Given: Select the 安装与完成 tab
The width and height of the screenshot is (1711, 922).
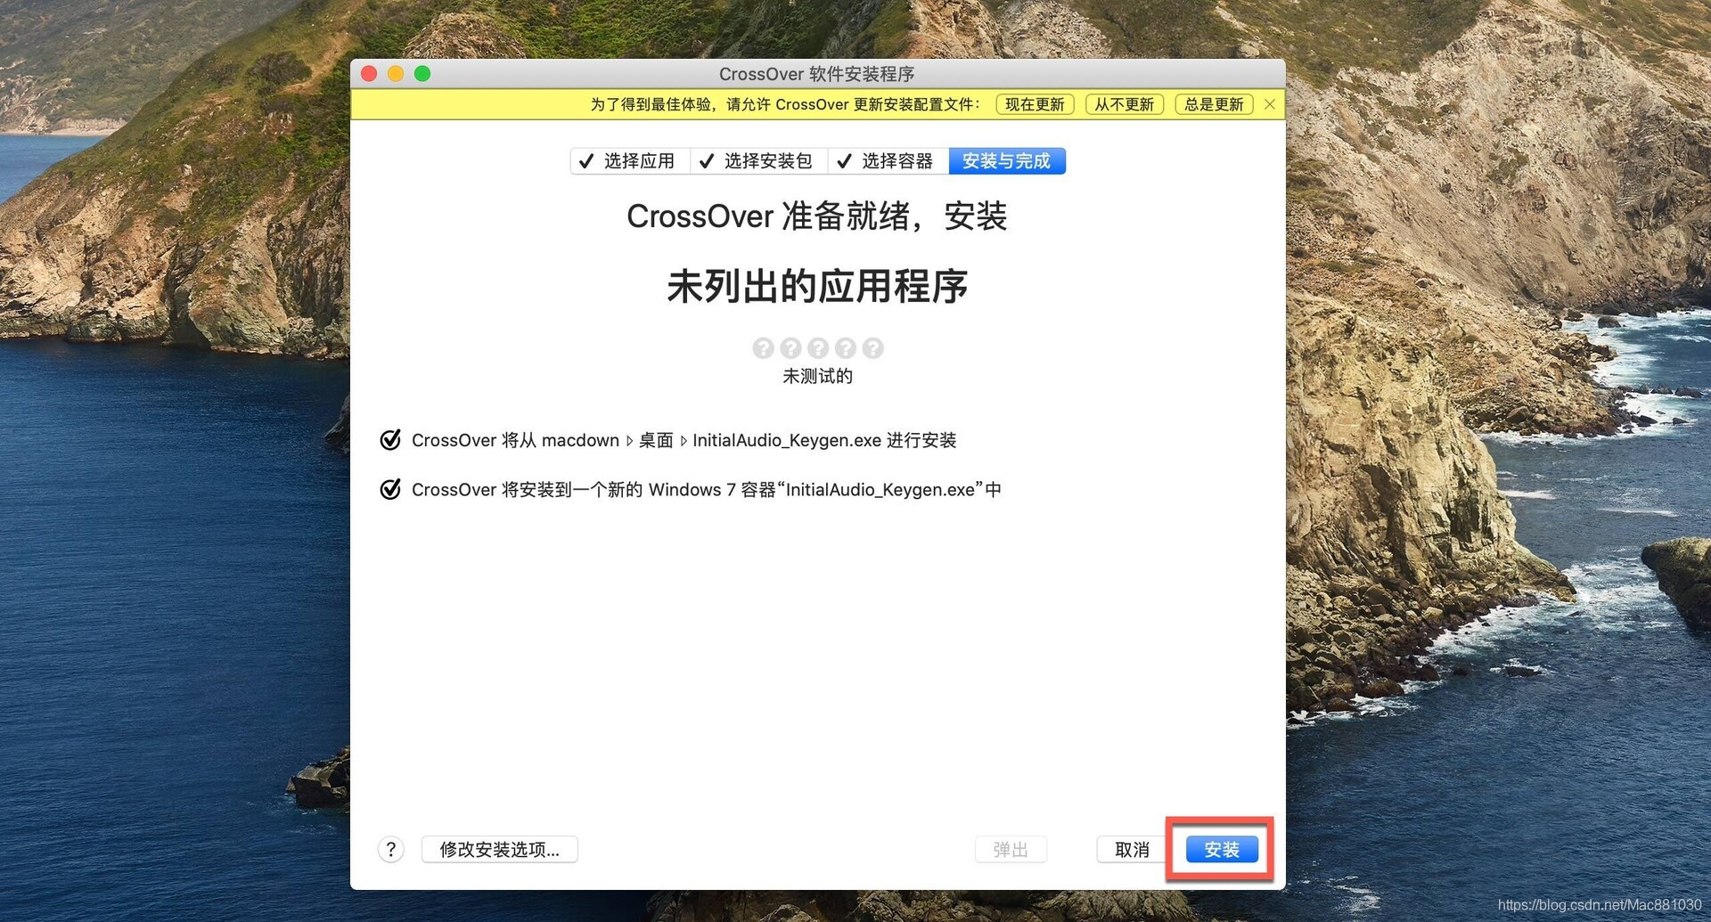Looking at the screenshot, I should pyautogui.click(x=1007, y=161).
